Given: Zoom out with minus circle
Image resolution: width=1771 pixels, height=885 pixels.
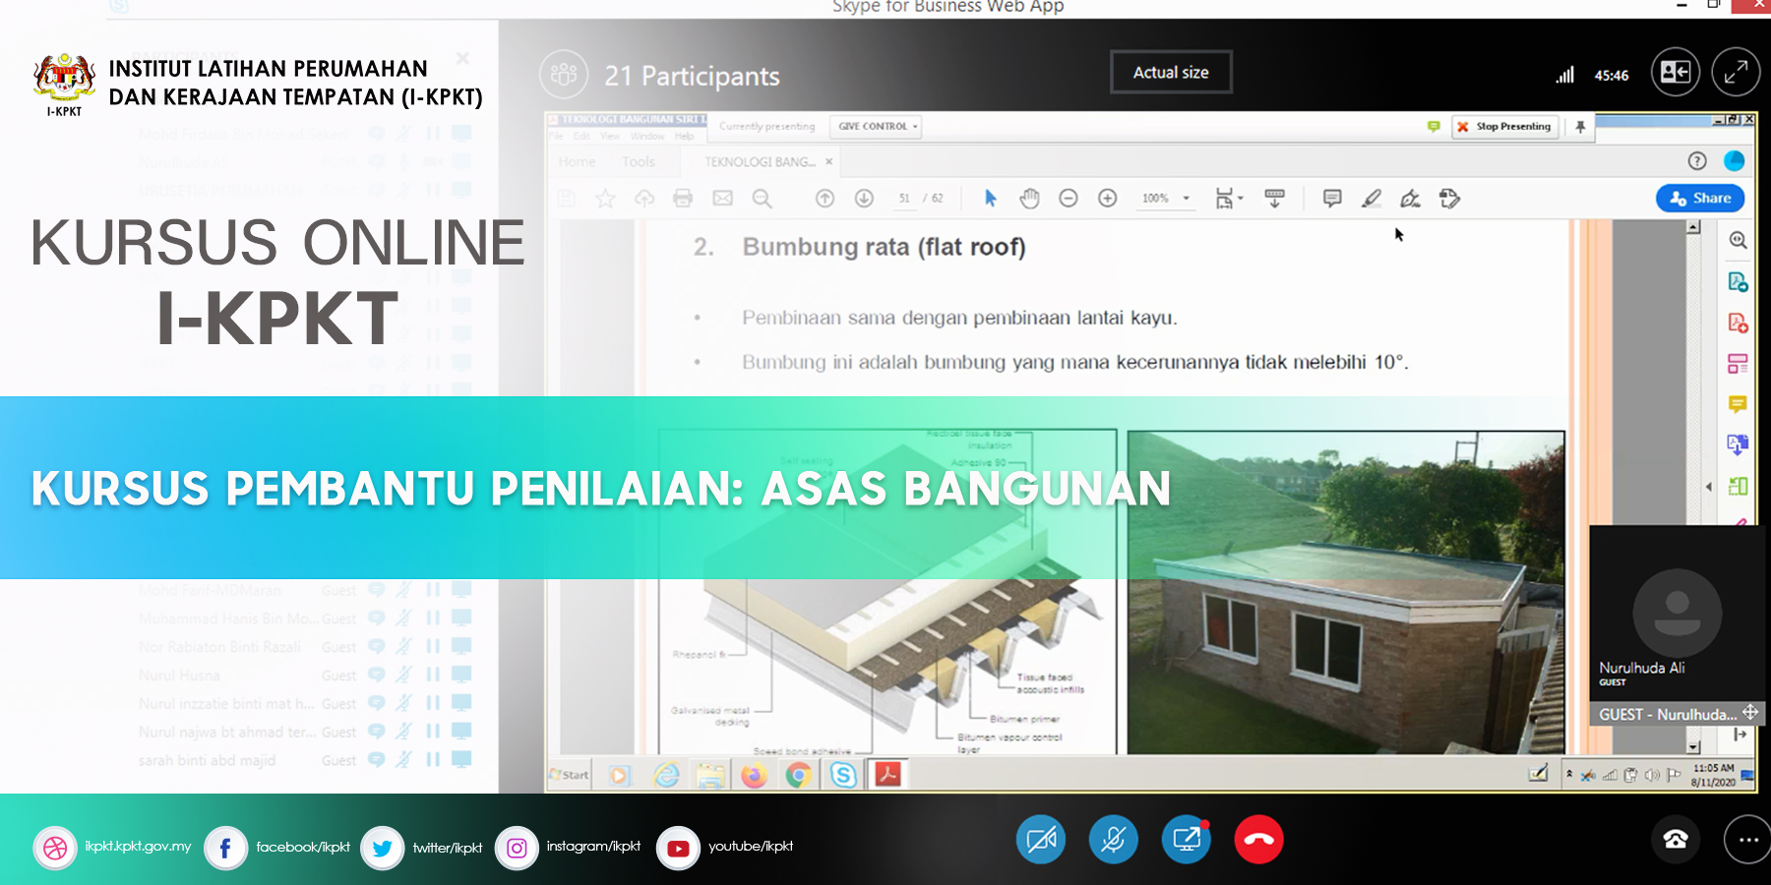Looking at the screenshot, I should (x=1069, y=199).
